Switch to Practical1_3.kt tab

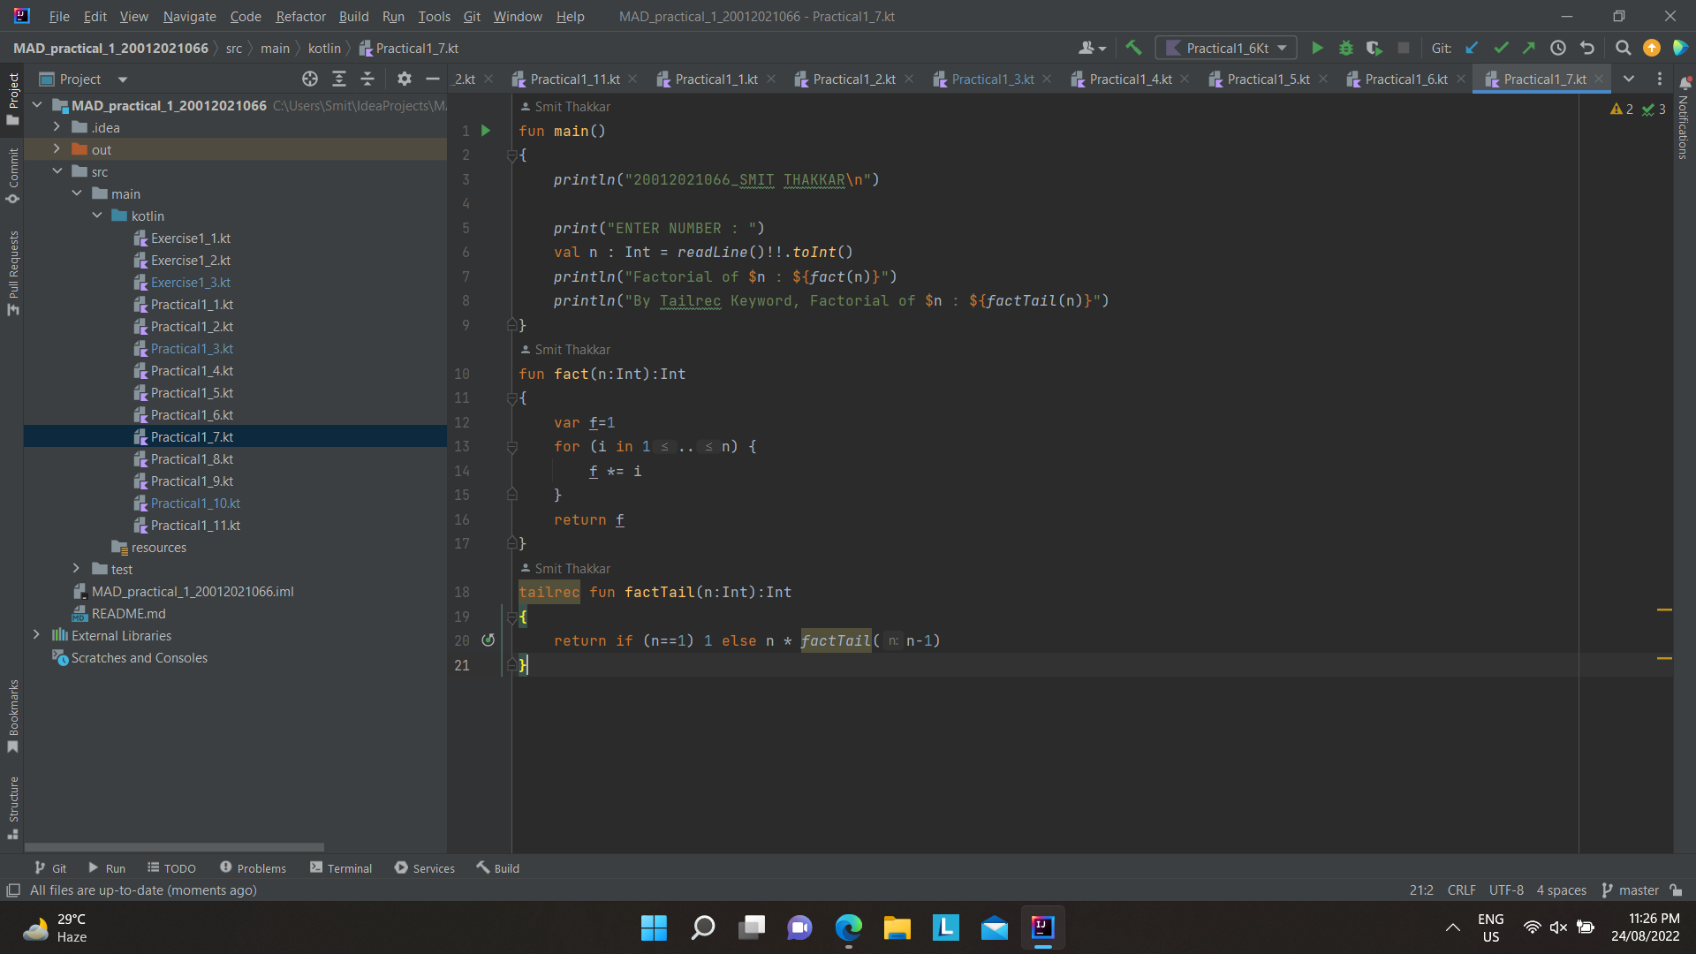993,79
